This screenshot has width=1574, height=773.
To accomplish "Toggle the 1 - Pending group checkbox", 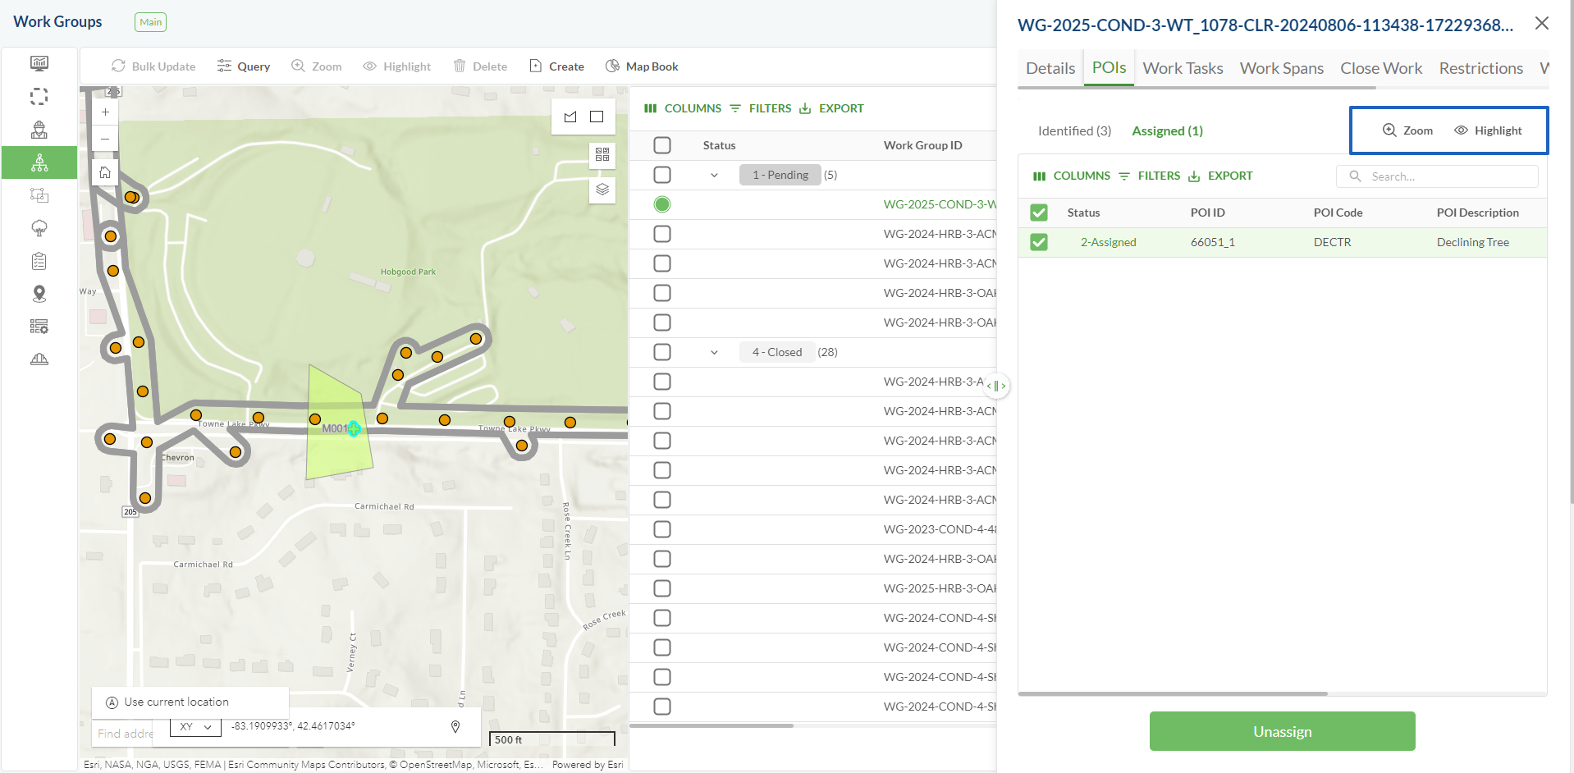I will (x=662, y=175).
